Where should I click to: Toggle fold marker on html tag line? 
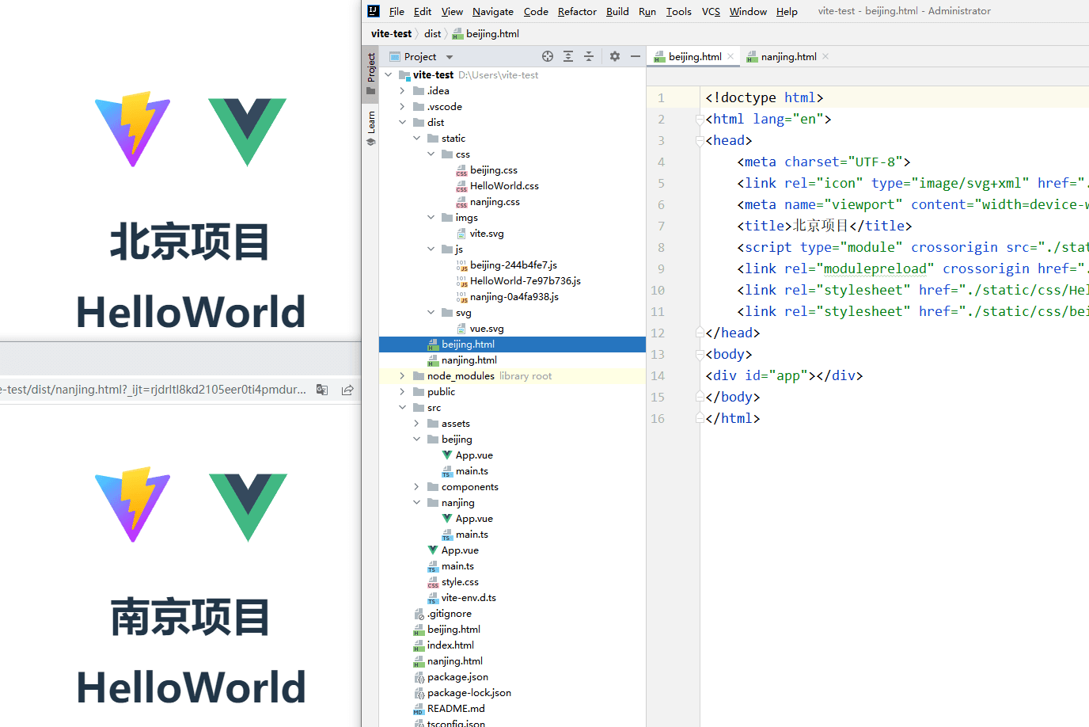pos(700,120)
